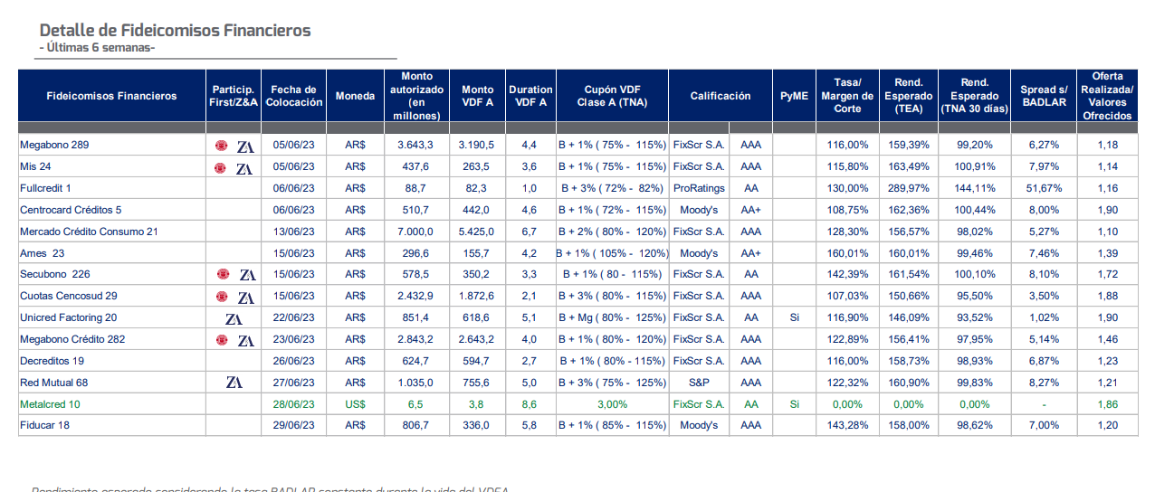Open the Fullcredit 1 trust name

(x=45, y=188)
